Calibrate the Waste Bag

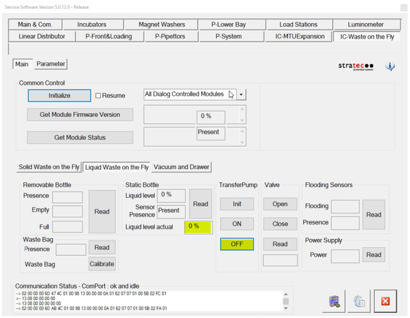click(102, 264)
